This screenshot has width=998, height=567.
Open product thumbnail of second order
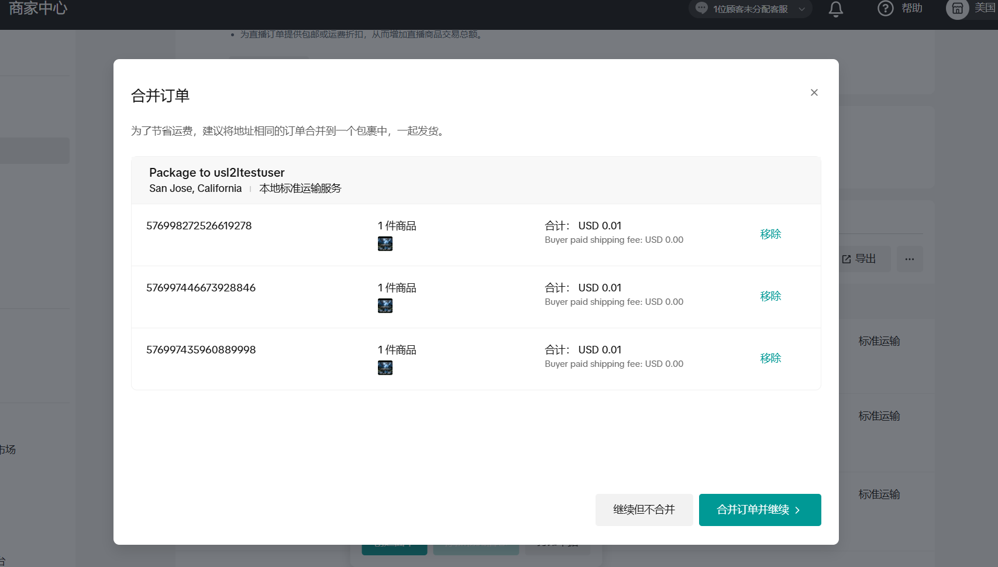[x=385, y=306]
